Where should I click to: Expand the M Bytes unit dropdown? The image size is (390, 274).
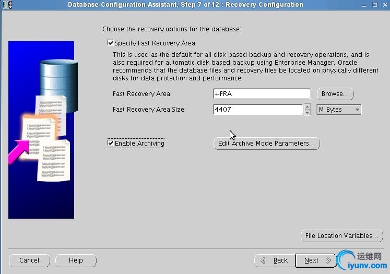(339, 110)
